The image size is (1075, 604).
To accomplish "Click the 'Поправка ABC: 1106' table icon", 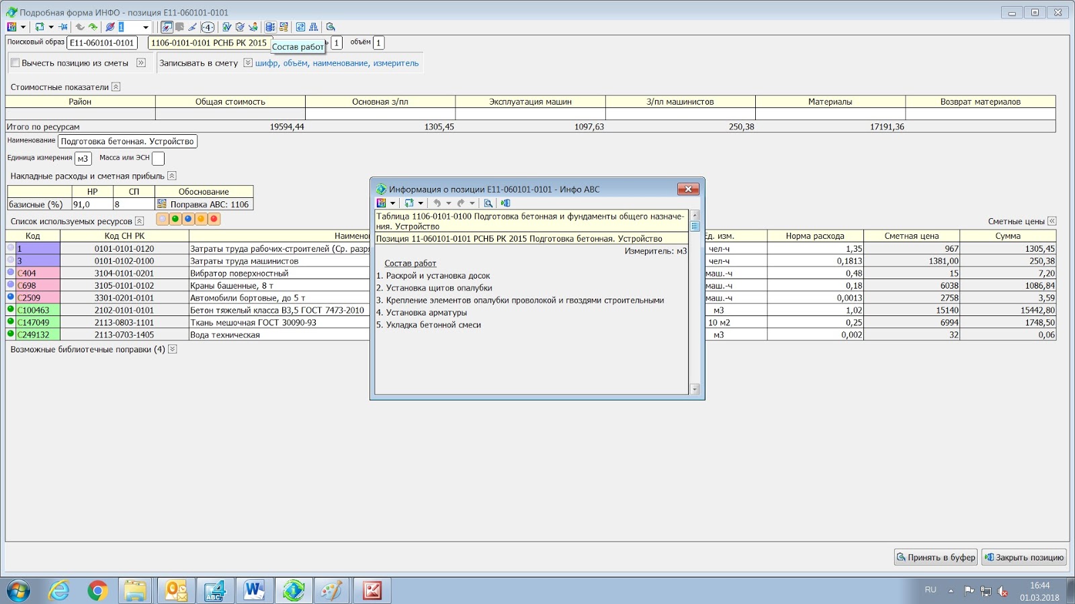I will tap(162, 204).
